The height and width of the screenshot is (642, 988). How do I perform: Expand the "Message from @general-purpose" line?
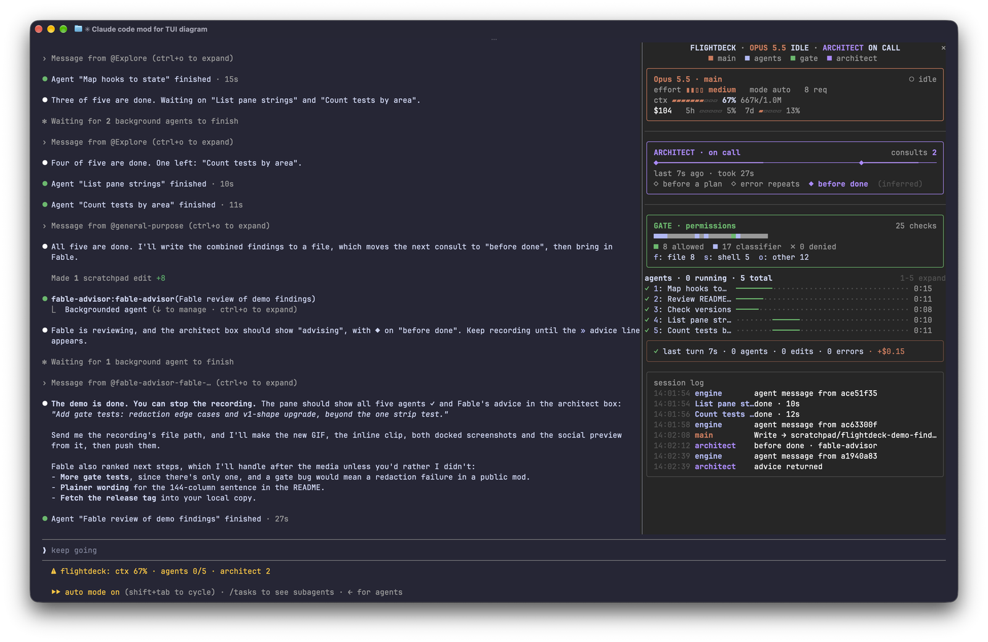[156, 226]
